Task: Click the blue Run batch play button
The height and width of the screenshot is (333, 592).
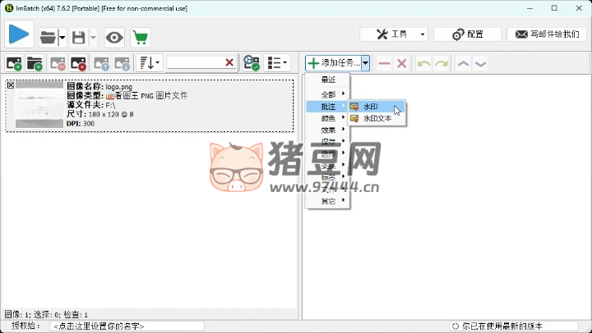Action: click(x=19, y=34)
